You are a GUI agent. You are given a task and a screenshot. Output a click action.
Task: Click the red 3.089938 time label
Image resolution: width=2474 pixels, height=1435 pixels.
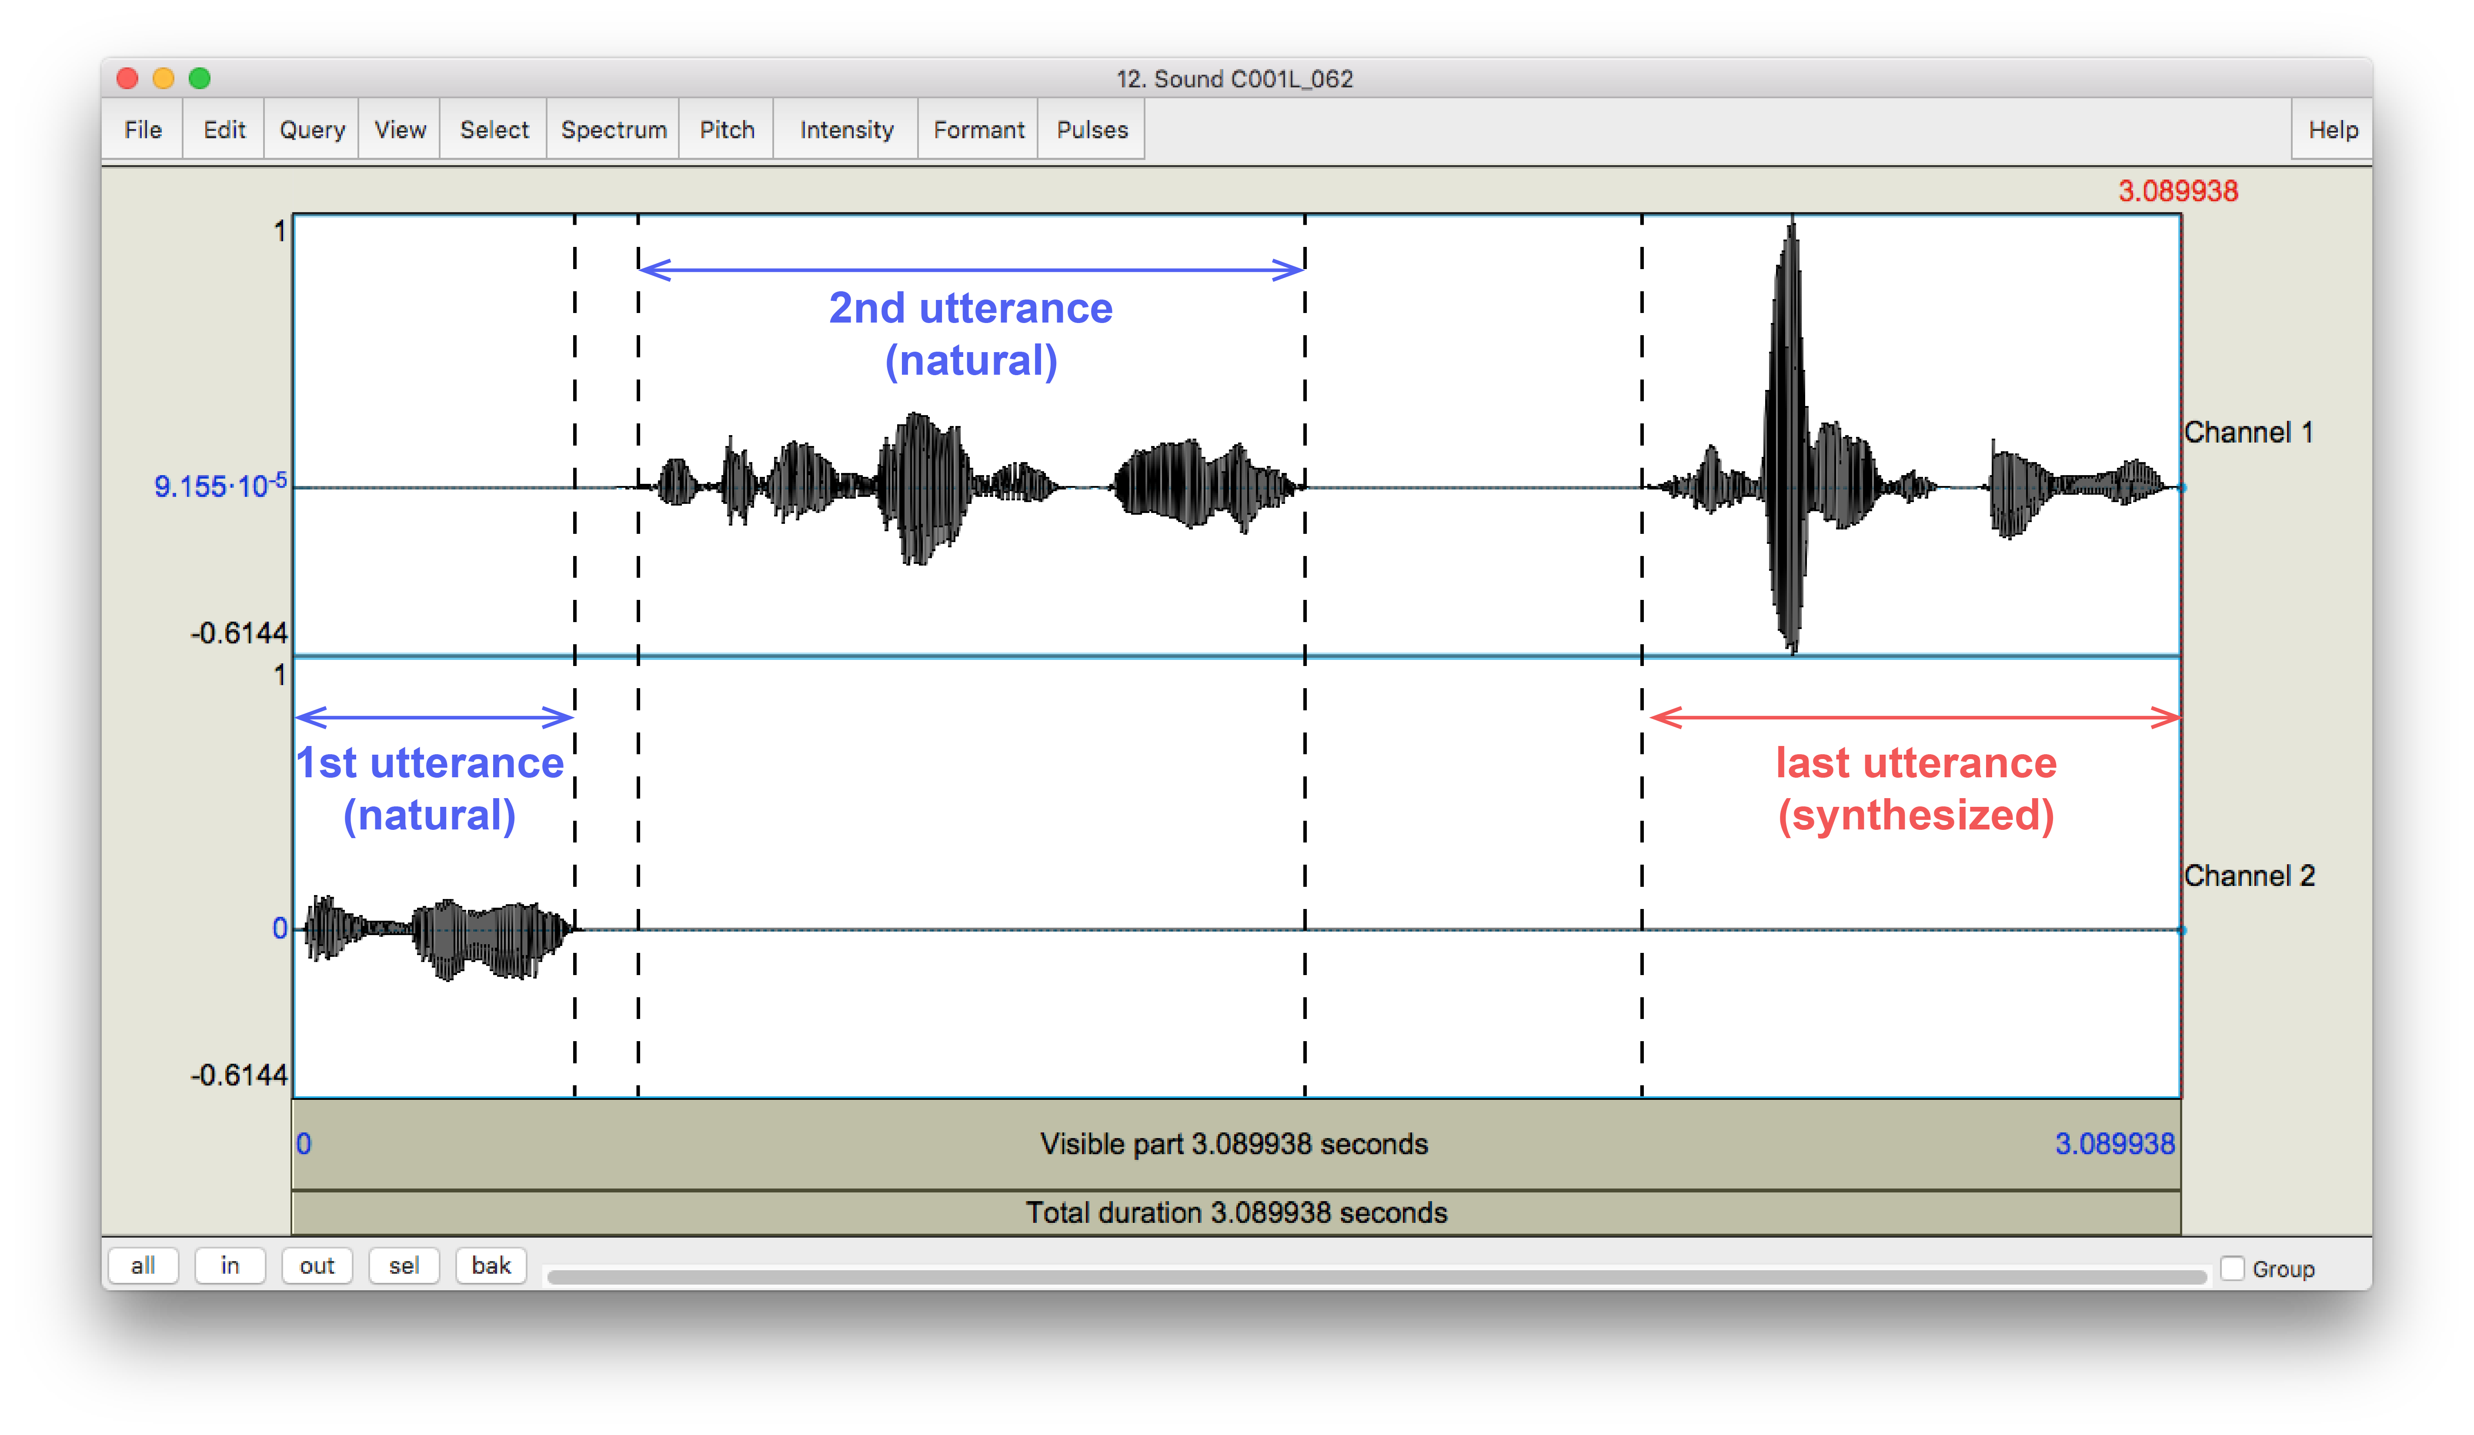2177,190
